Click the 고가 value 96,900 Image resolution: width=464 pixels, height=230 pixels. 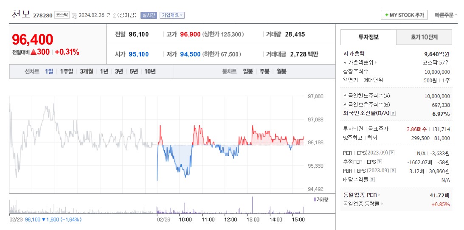pyautogui.click(x=190, y=34)
